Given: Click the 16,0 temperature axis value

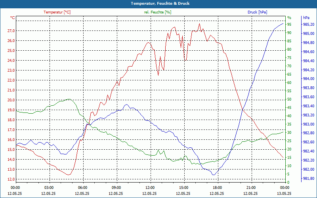Looking at the screenshot, I should tap(11, 140).
